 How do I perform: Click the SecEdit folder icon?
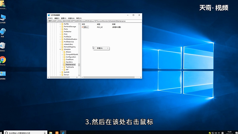[x=62, y=72]
